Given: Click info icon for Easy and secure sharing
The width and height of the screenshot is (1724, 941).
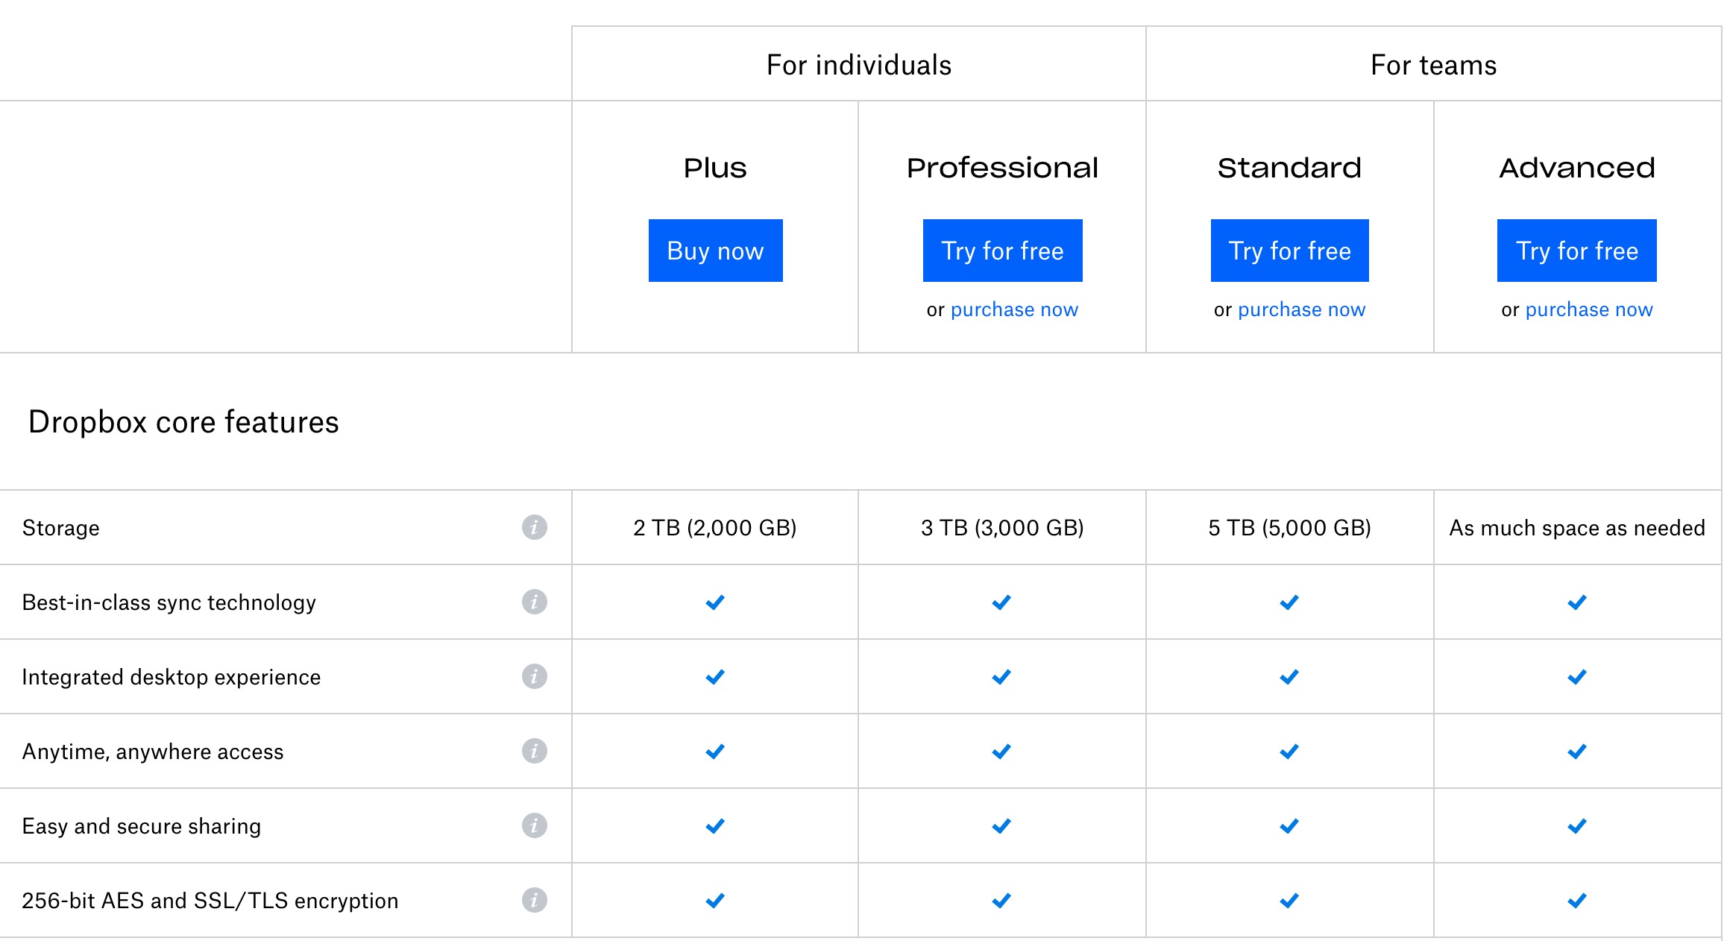Looking at the screenshot, I should [534, 825].
